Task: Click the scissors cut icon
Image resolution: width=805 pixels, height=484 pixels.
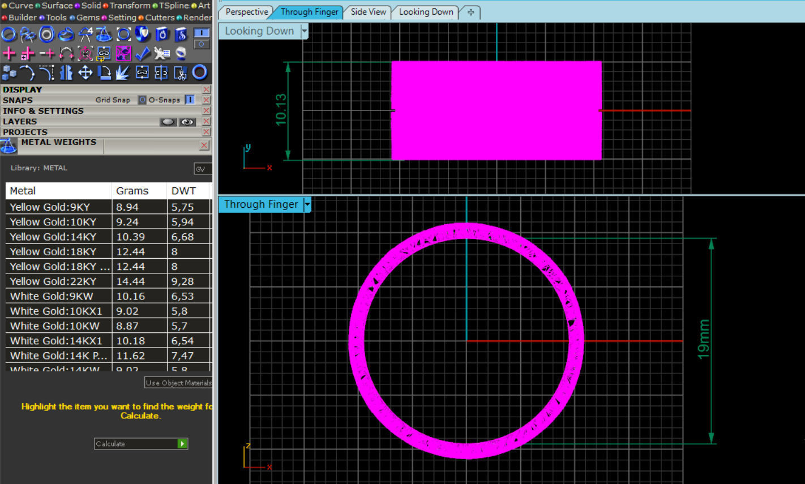Action: [x=181, y=72]
